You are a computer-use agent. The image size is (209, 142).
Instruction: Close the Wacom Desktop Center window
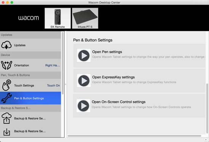click(3, 2)
